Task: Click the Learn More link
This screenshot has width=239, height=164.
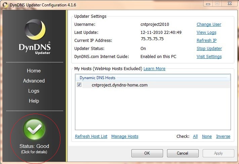Action: [154, 69]
